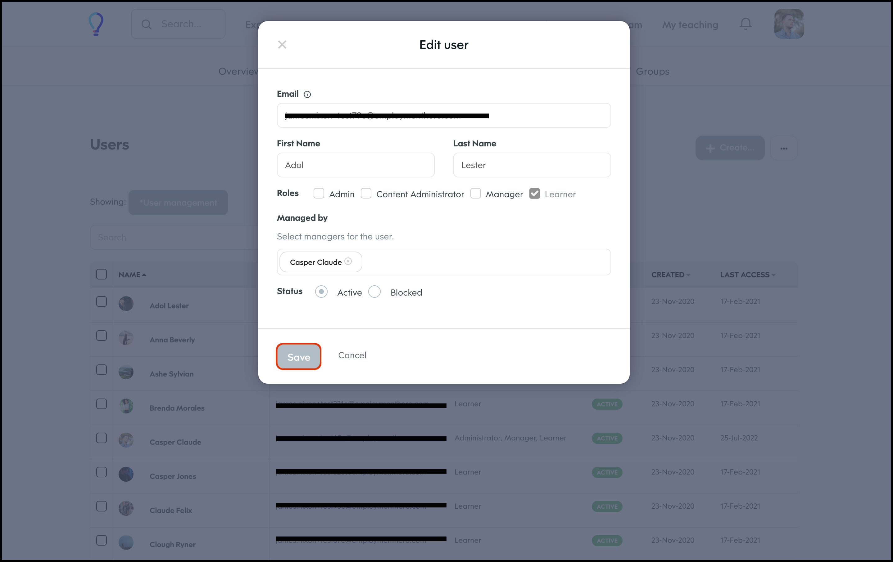Click the Email info icon

pyautogui.click(x=307, y=95)
